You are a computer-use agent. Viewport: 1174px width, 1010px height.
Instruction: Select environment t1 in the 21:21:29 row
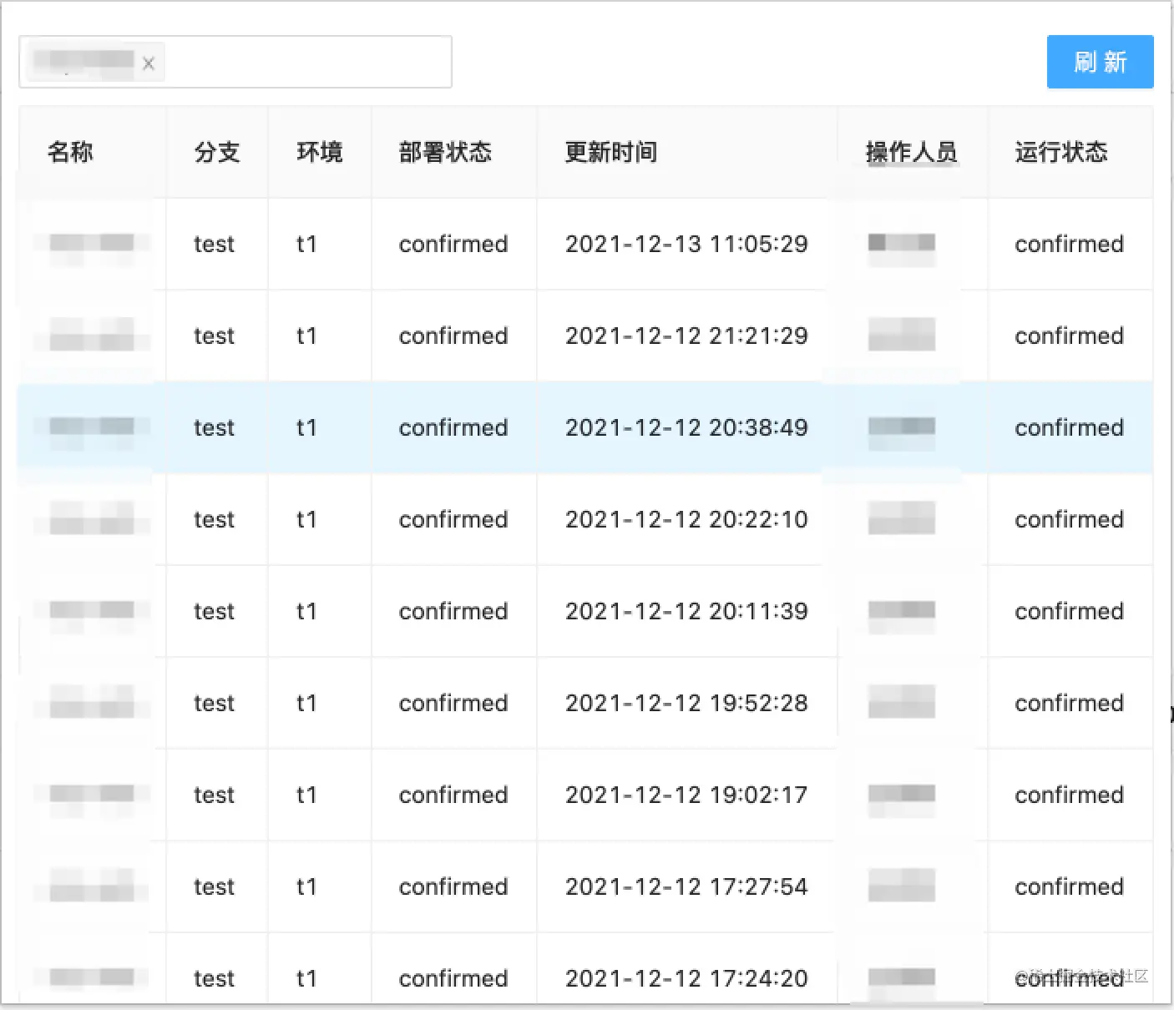tap(306, 336)
